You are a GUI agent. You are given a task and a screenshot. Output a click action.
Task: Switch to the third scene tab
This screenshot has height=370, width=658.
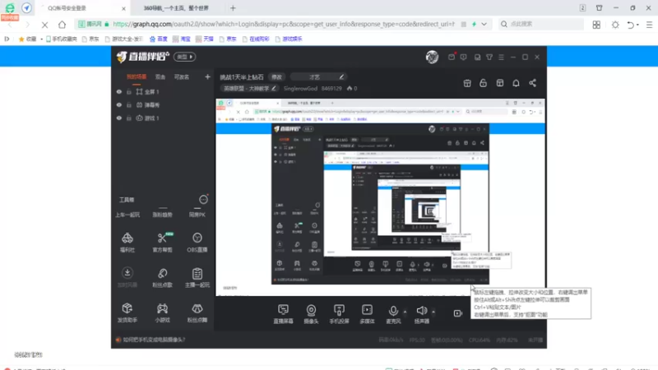[x=182, y=77]
